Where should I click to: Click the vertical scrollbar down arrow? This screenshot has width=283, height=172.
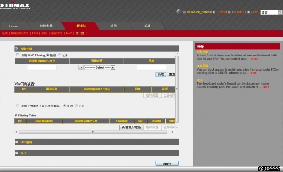pyautogui.click(x=177, y=128)
